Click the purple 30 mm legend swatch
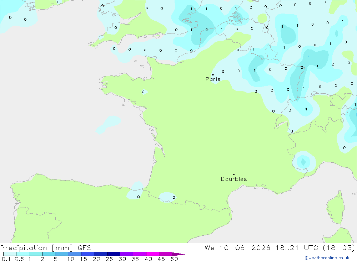The image size is (357, 261). tap(127, 254)
